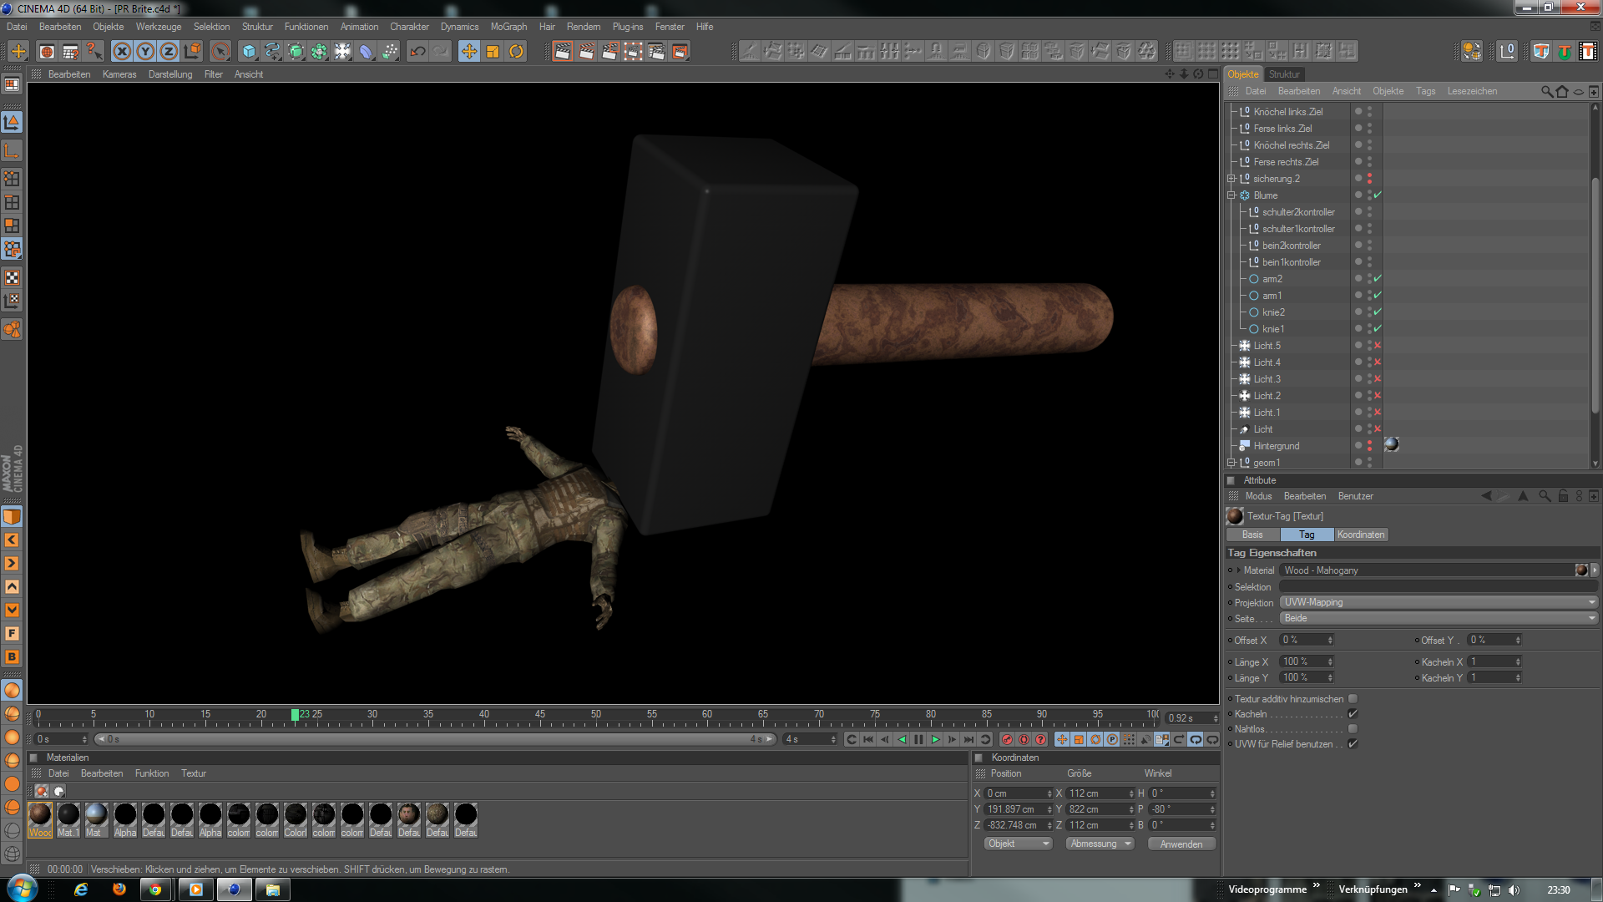
Task: Open the Rendern menu
Action: [x=584, y=27]
